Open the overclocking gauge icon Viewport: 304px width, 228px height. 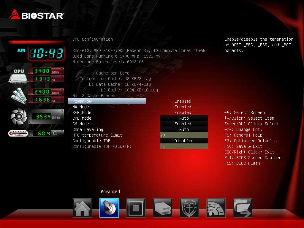tap(216, 208)
